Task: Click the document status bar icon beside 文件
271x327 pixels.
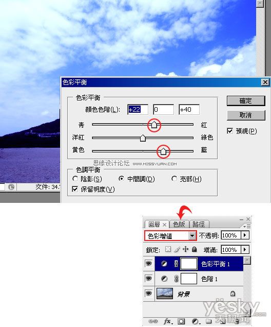Action: (x=11, y=187)
